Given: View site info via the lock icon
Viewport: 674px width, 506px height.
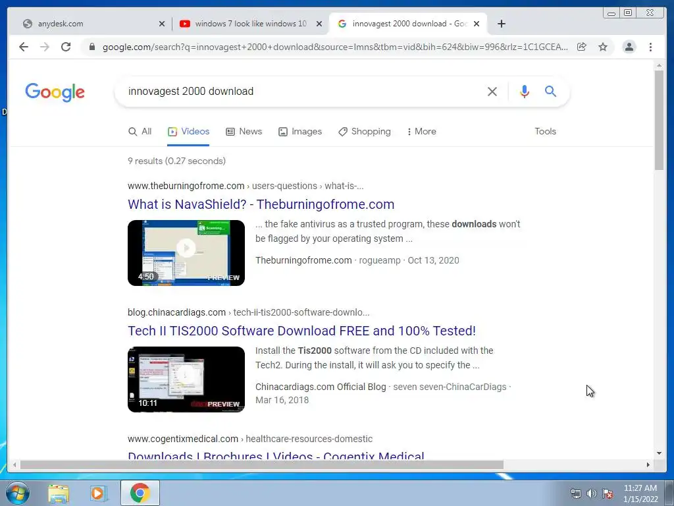Looking at the screenshot, I should pos(92,47).
